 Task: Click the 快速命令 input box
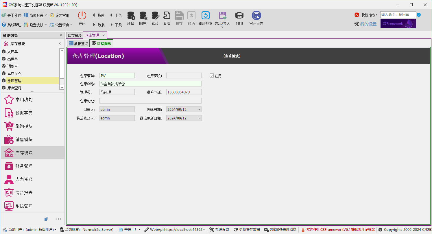(398, 15)
